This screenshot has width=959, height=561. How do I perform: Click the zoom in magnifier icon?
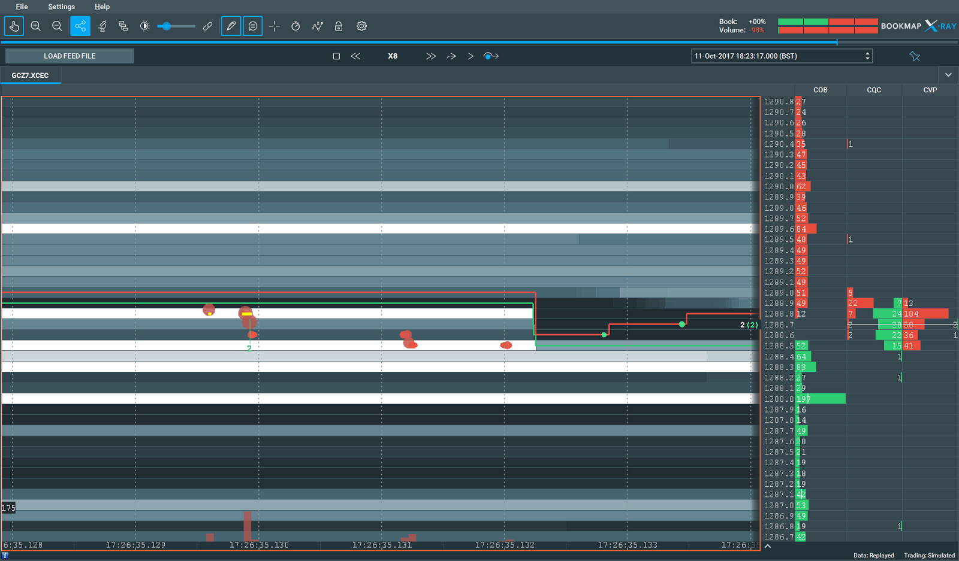(x=35, y=26)
